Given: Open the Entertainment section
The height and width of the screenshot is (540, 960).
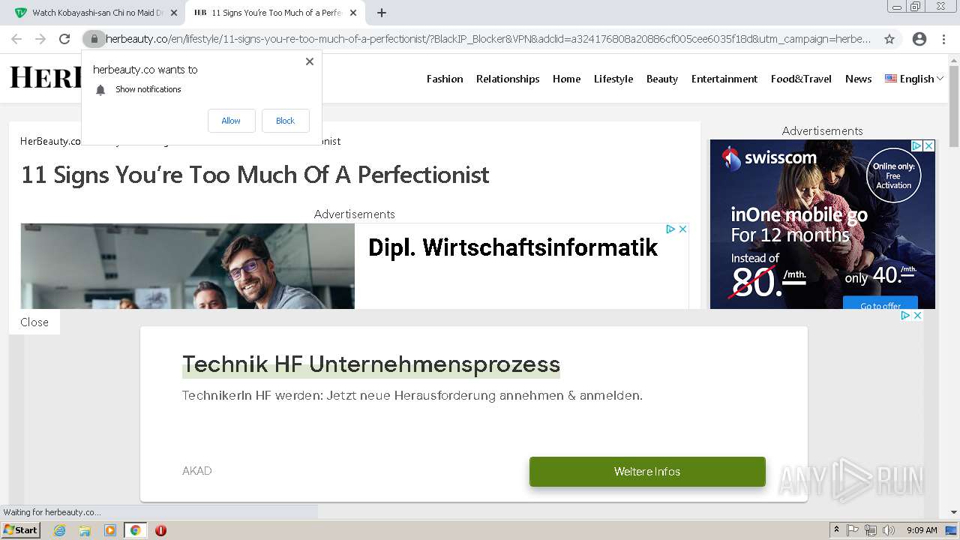Looking at the screenshot, I should point(724,79).
